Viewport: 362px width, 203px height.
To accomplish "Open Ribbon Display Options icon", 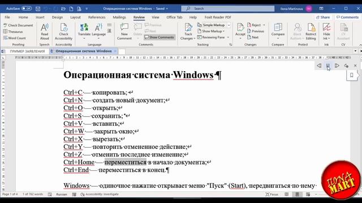I will click(x=321, y=8).
